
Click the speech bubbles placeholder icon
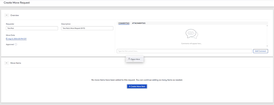(x=192, y=34)
